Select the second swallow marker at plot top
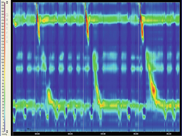The height and width of the screenshot is (136, 182). (x=83, y=4)
